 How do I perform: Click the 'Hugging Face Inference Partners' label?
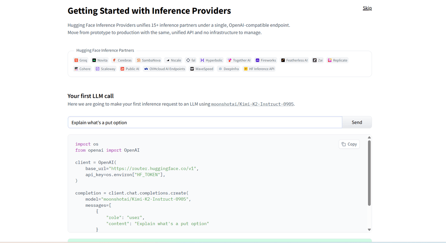pos(105,50)
